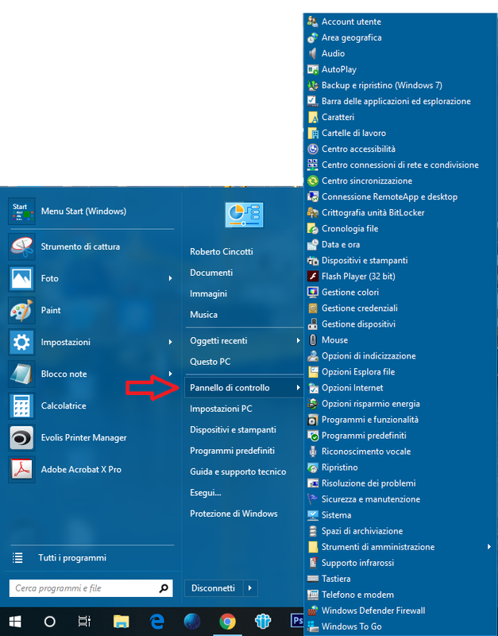Click the Windows Start button on taskbar
Screen dimensions: 498x636
15,621
